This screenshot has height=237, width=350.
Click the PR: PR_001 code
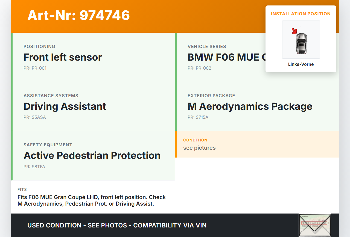coord(35,68)
